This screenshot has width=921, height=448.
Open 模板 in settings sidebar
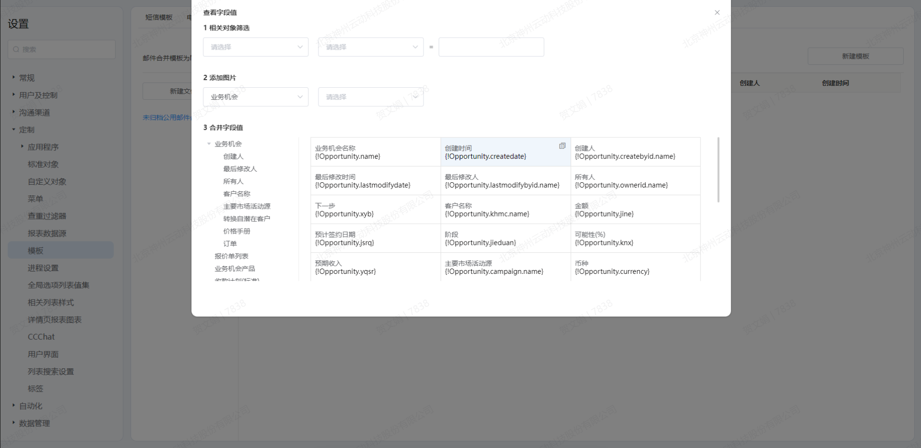(36, 250)
